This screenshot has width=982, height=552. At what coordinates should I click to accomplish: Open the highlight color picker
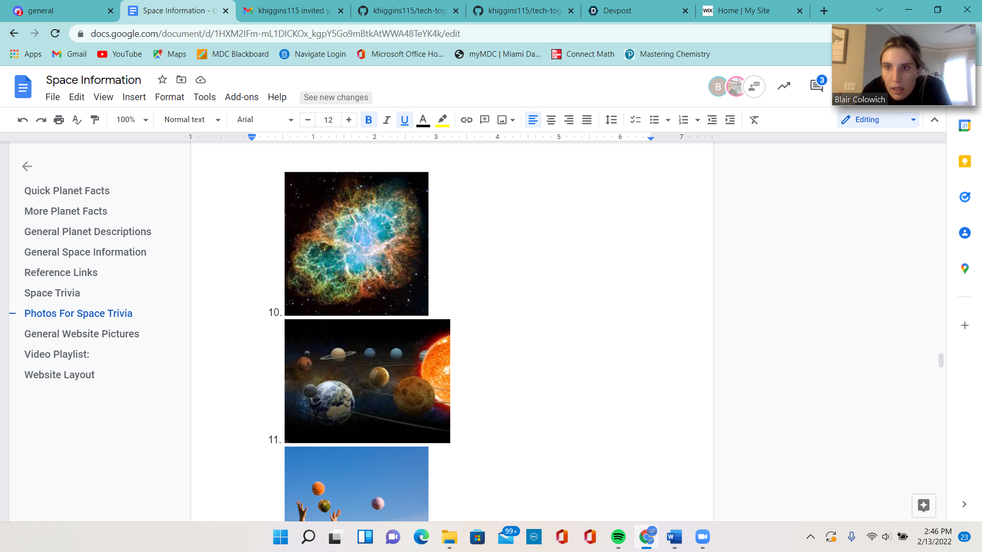pos(442,120)
